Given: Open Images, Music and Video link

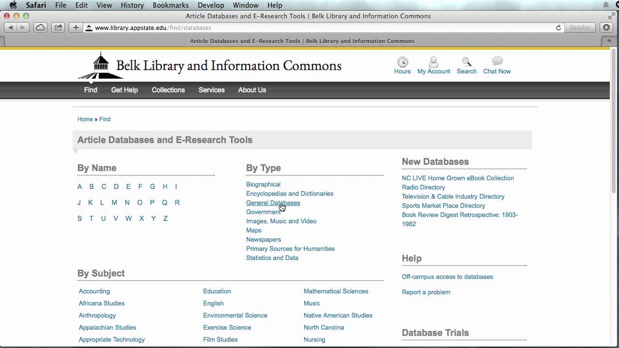Looking at the screenshot, I should 281,221.
